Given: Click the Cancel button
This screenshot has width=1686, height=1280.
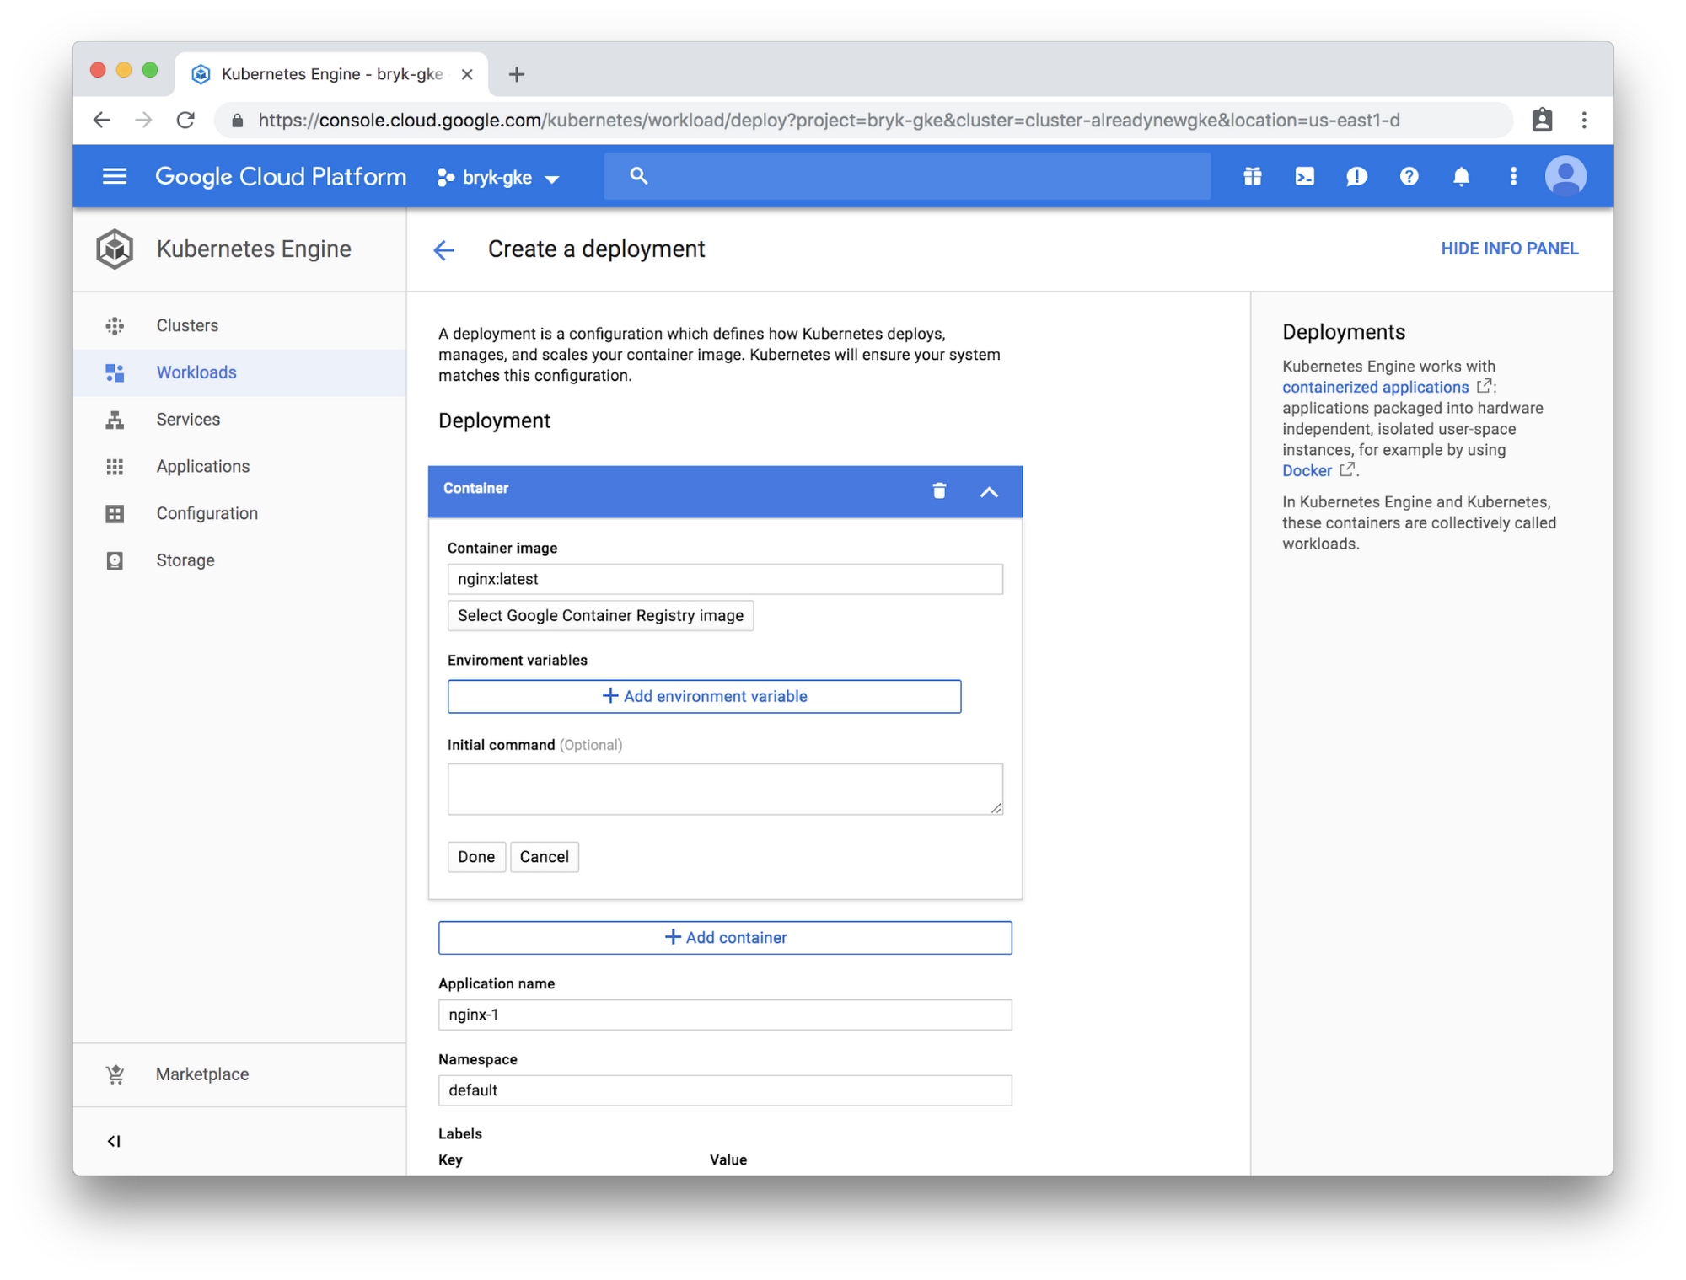Looking at the screenshot, I should pos(544,857).
